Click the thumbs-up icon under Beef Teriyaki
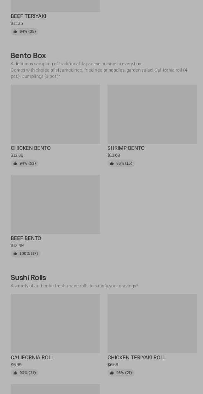203x394 pixels. click(x=15, y=32)
